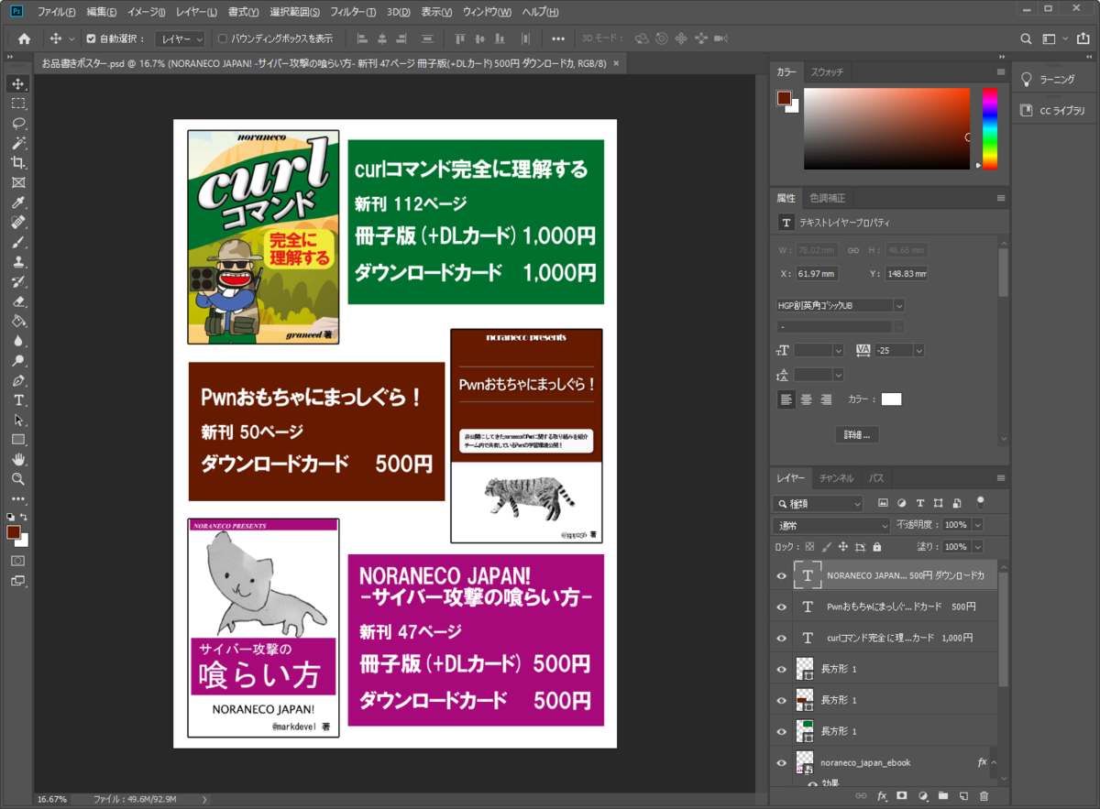Select the Zoom tool in toolbox
The width and height of the screenshot is (1100, 809).
[x=18, y=479]
